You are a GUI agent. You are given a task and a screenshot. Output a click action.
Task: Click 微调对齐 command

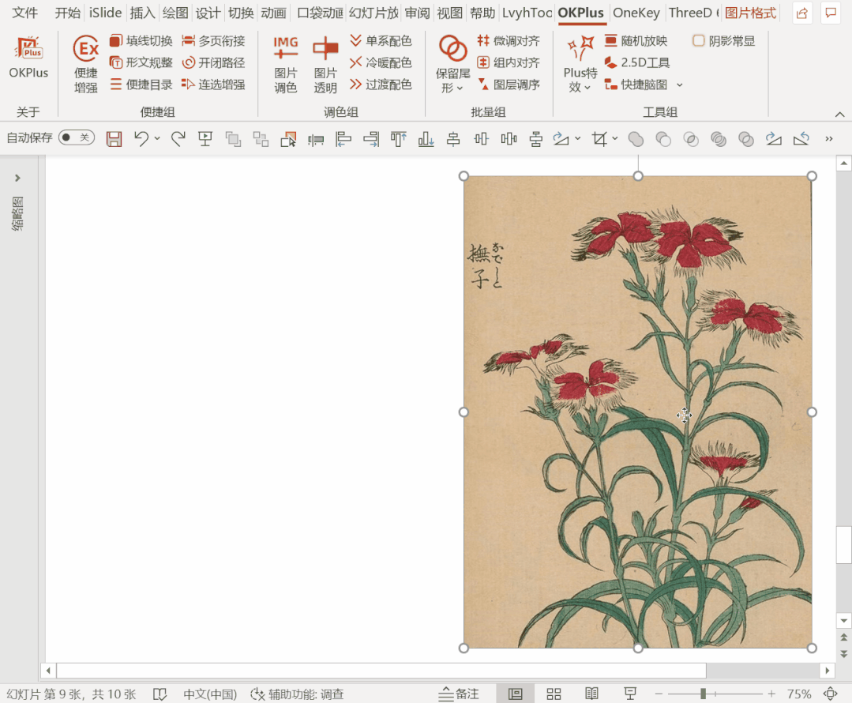pos(509,41)
